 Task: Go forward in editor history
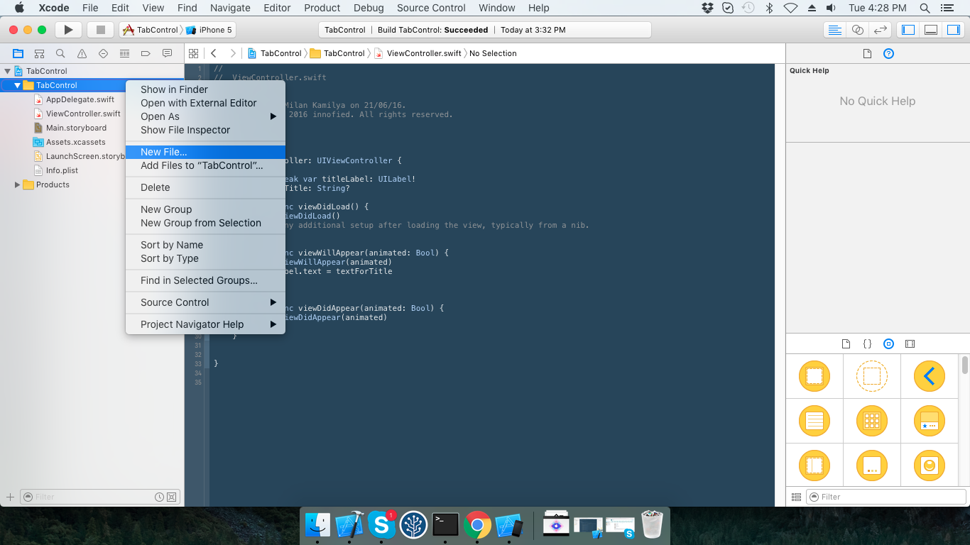click(x=232, y=53)
